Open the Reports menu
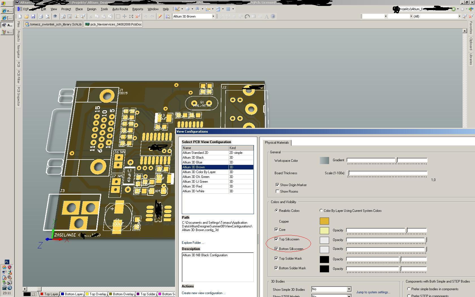 tap(138, 9)
